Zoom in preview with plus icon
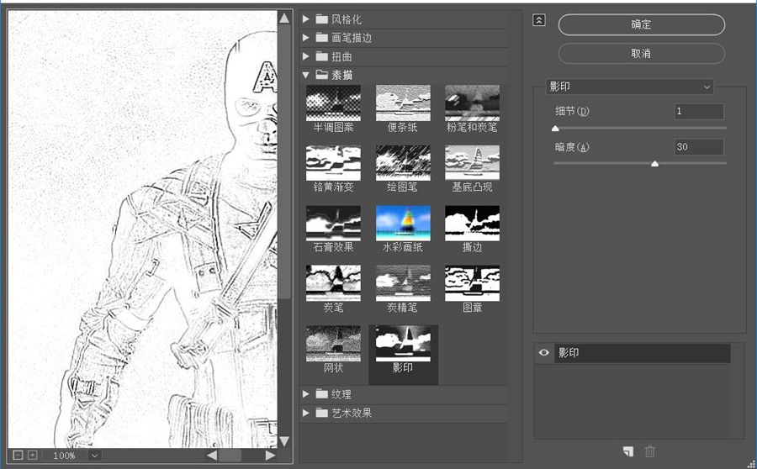 (32, 455)
